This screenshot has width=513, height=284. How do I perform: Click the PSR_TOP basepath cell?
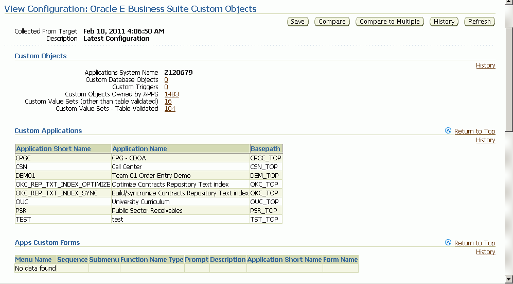coord(266,210)
